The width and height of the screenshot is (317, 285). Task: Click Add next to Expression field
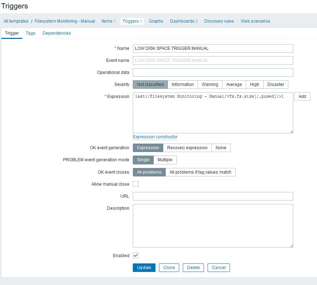(302, 97)
